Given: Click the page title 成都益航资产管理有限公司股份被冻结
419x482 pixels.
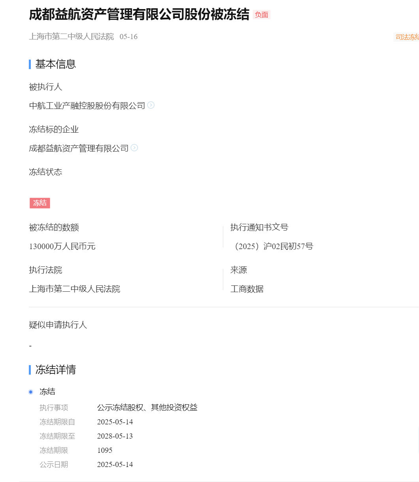Looking at the screenshot, I should click(139, 15).
